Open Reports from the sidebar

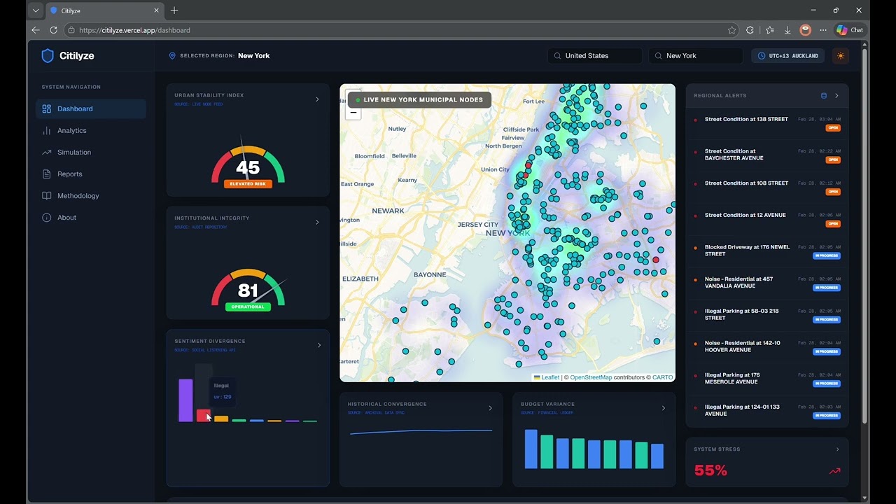(91, 174)
